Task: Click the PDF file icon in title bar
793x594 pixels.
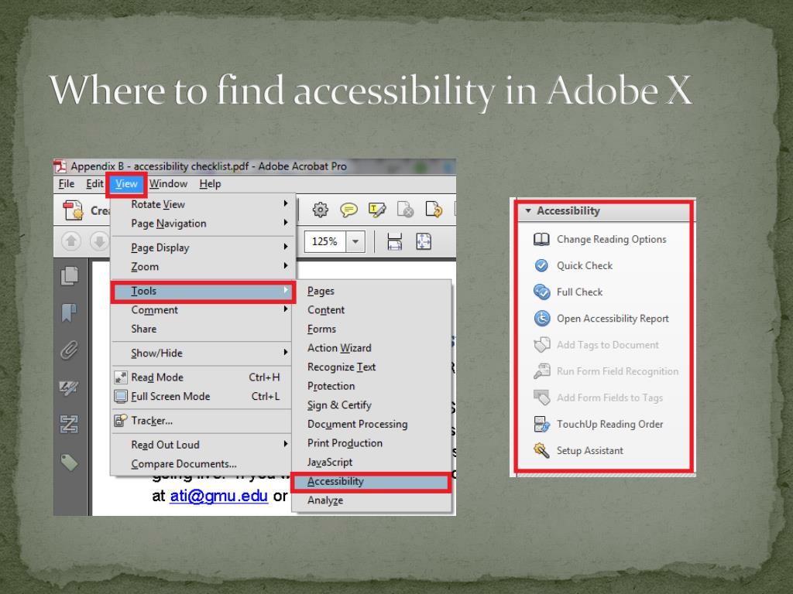Action: click(x=60, y=166)
